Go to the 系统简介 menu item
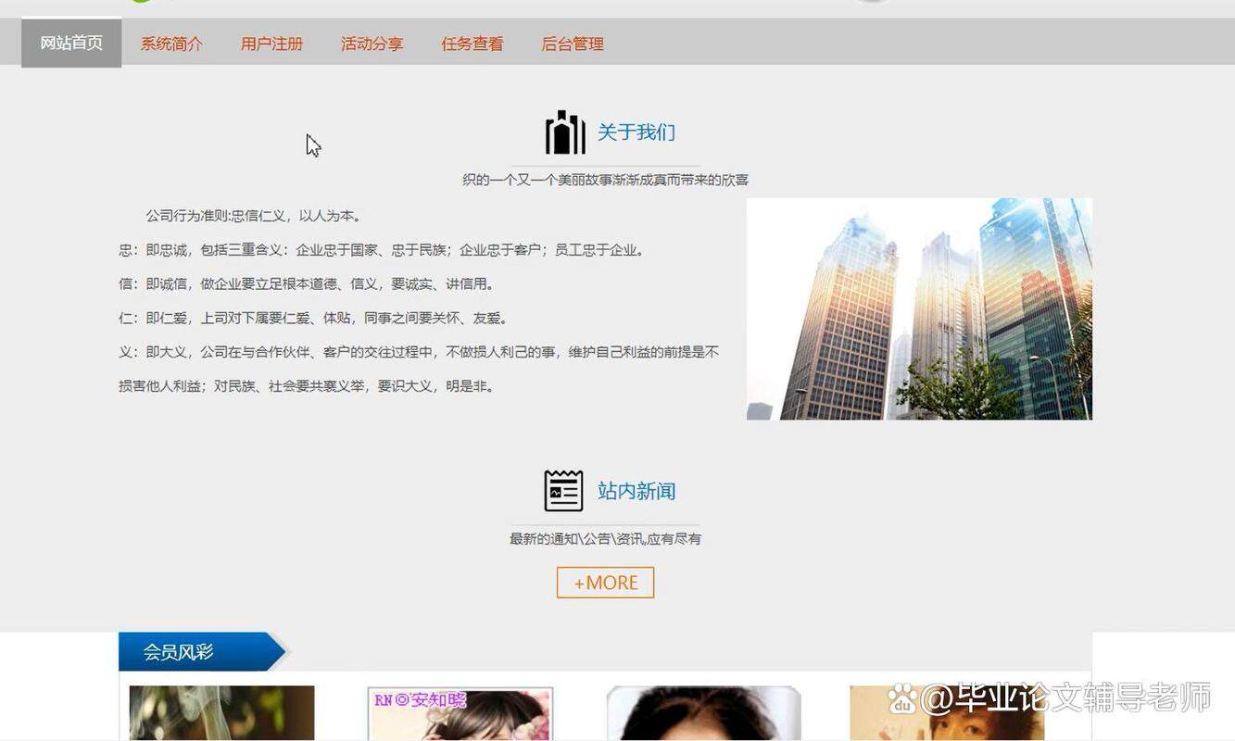This screenshot has width=1235, height=741. coord(171,44)
